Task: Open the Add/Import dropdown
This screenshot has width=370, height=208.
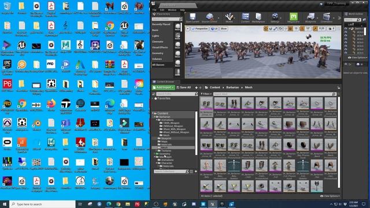Action: pyautogui.click(x=163, y=87)
